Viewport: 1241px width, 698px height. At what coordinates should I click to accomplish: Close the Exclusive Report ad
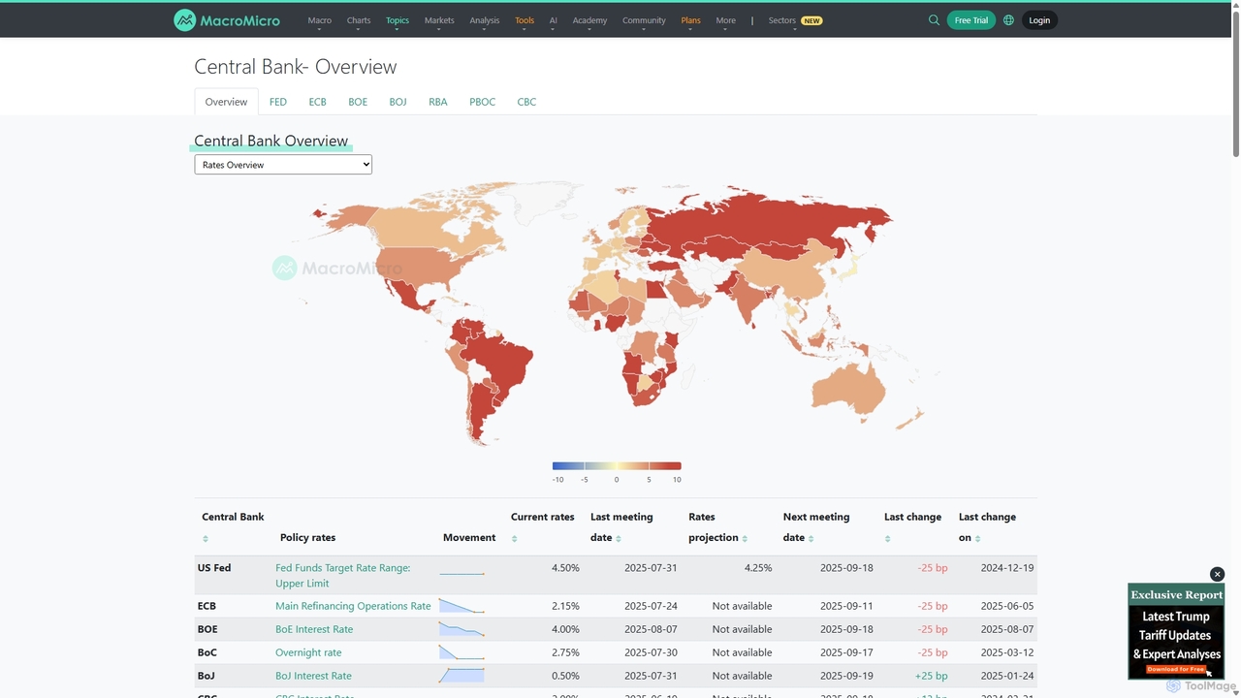(1218, 574)
